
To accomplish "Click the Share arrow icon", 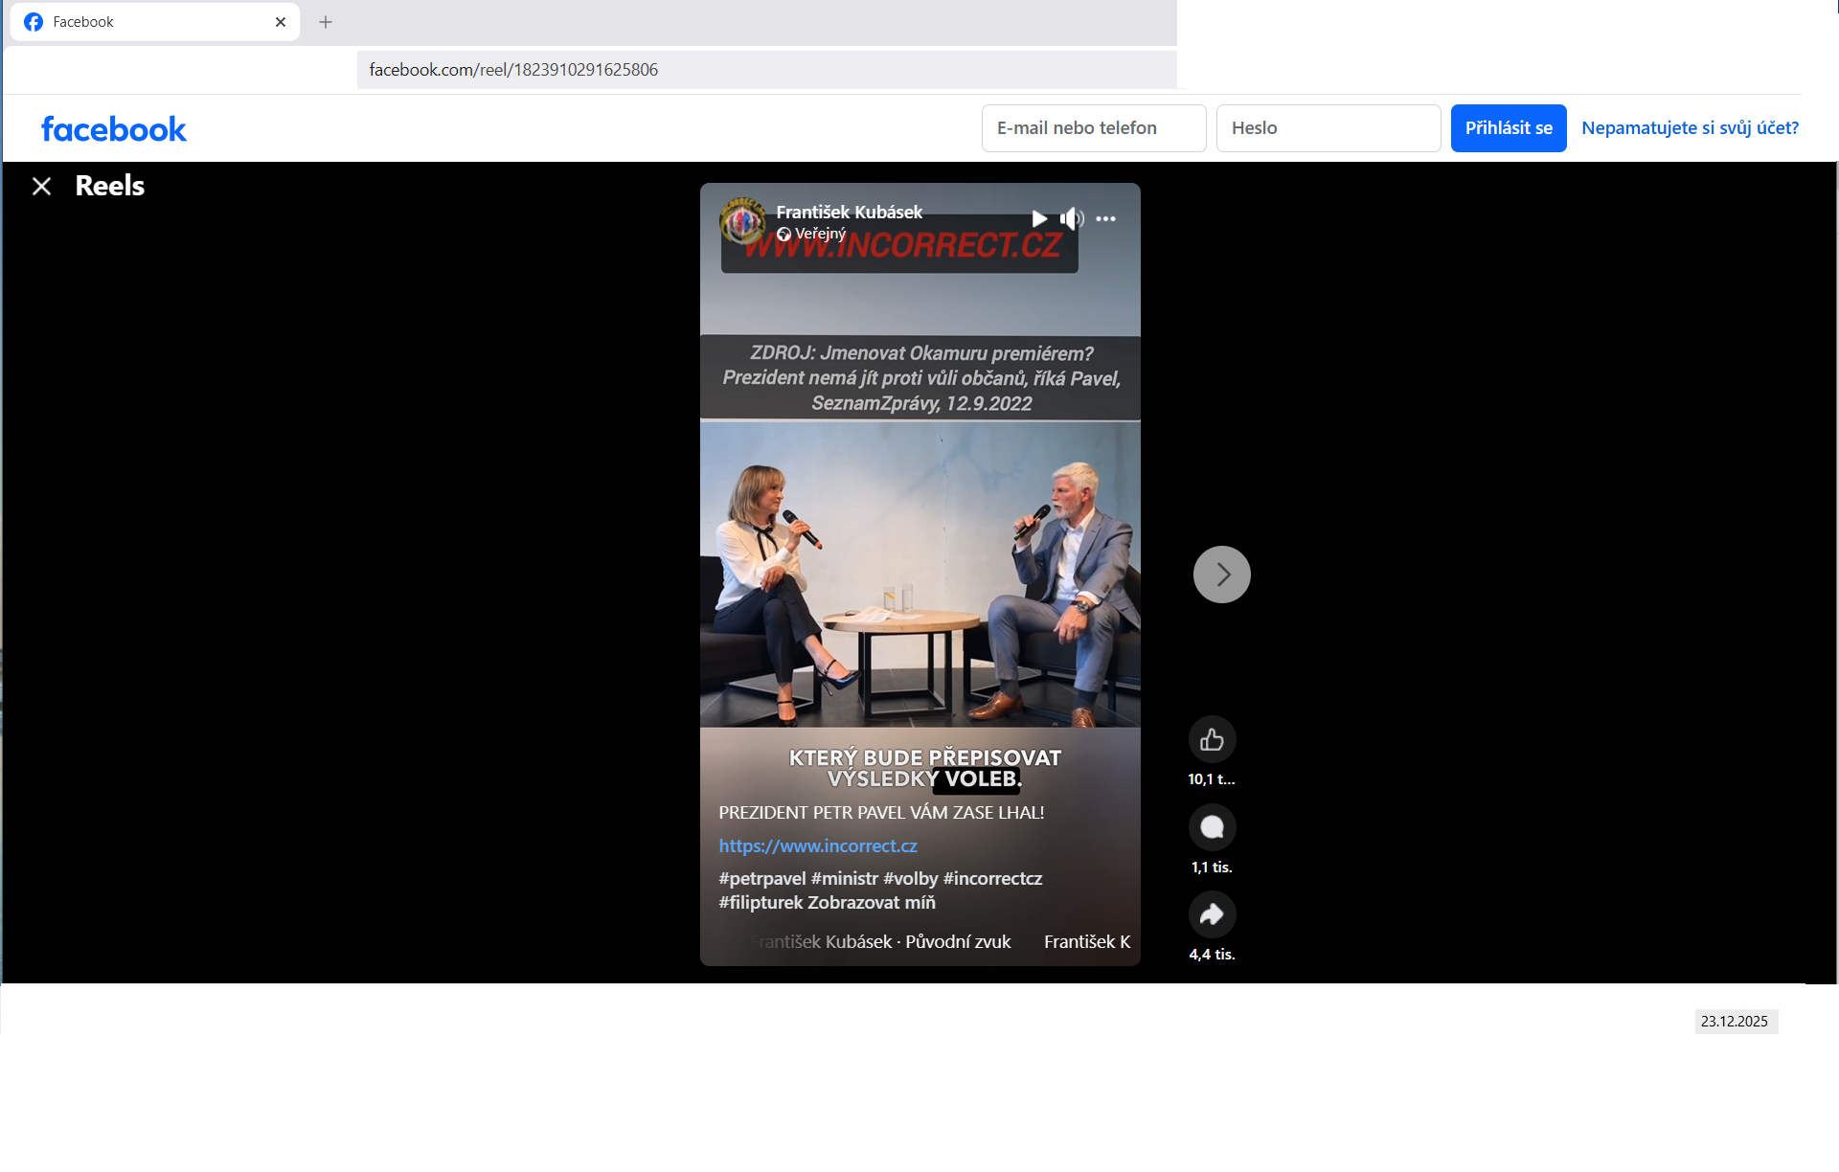I will (1212, 914).
